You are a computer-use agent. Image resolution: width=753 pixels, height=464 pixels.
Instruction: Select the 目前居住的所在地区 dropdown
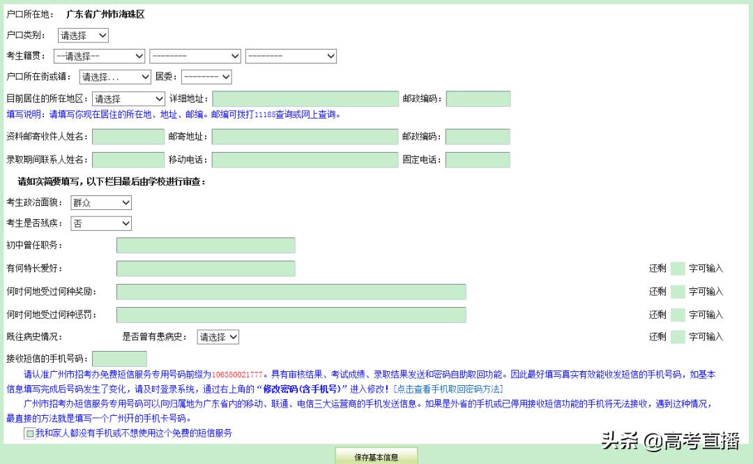coord(128,99)
